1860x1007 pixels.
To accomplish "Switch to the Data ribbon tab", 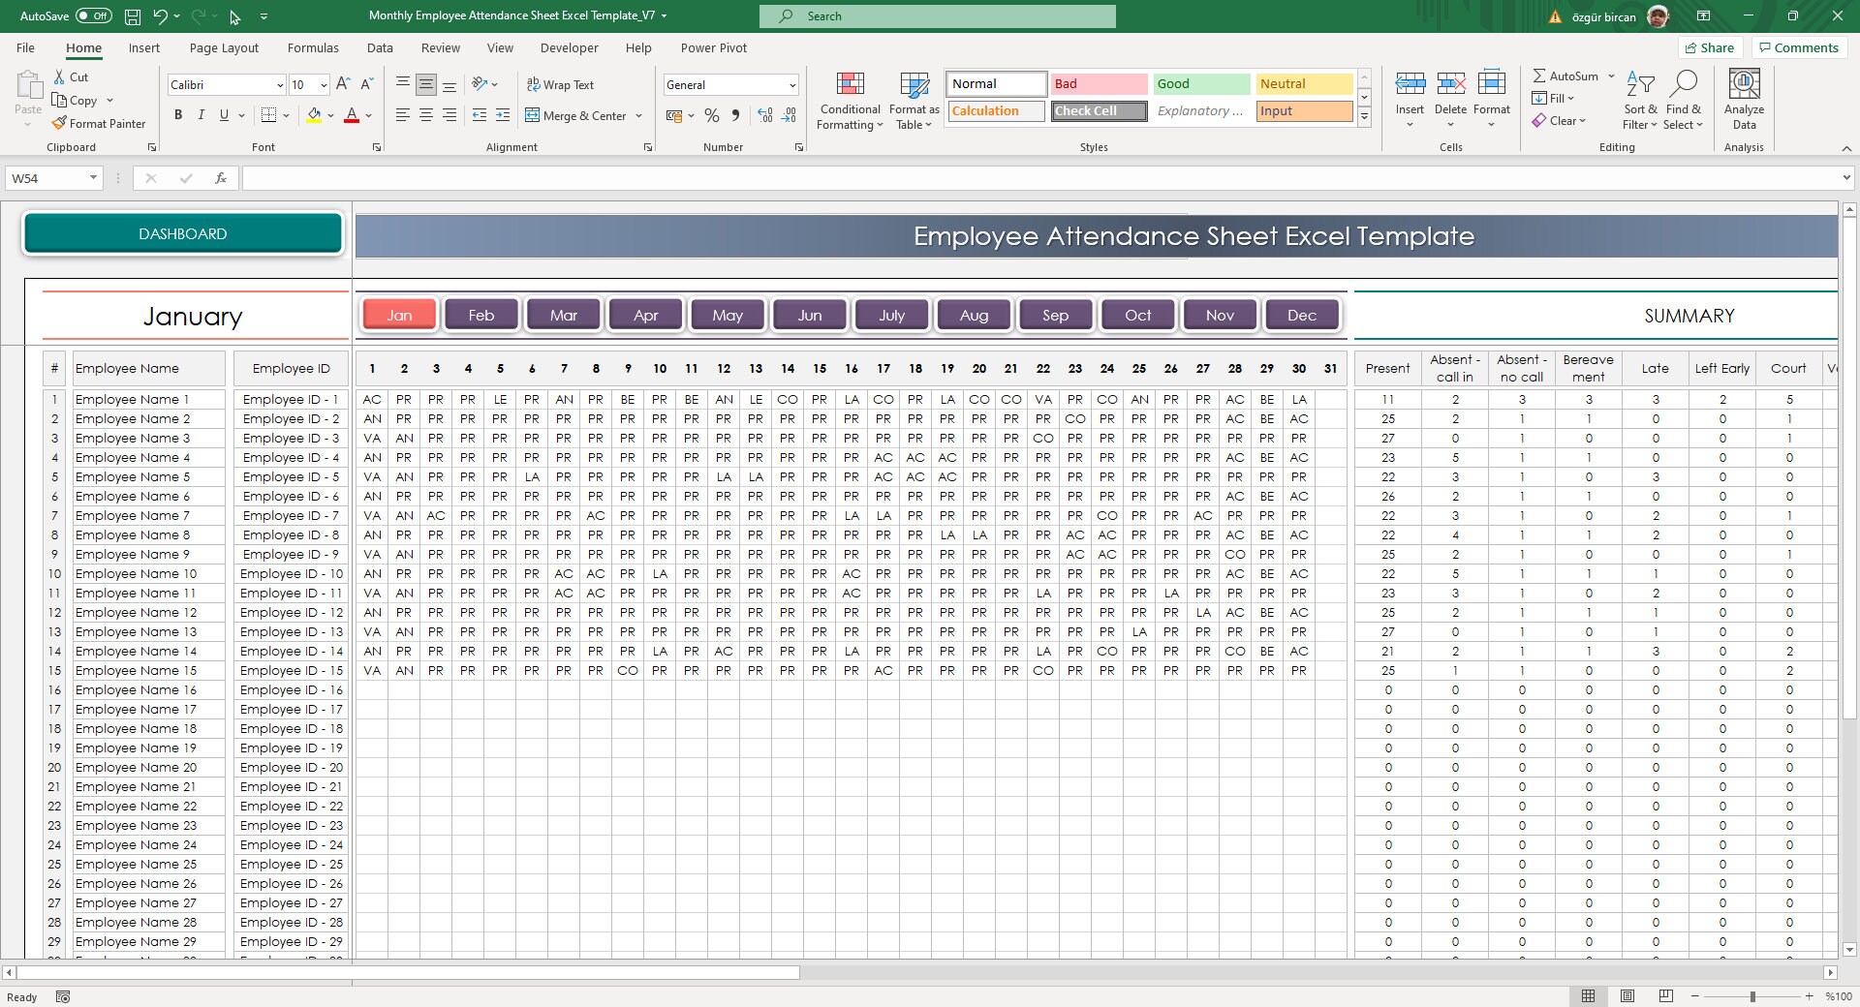I will tap(380, 47).
